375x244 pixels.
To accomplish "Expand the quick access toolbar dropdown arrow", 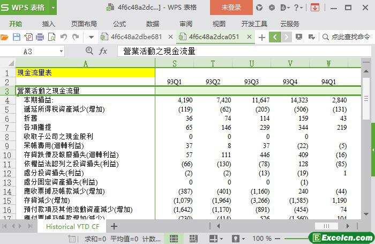I will 91,37.
